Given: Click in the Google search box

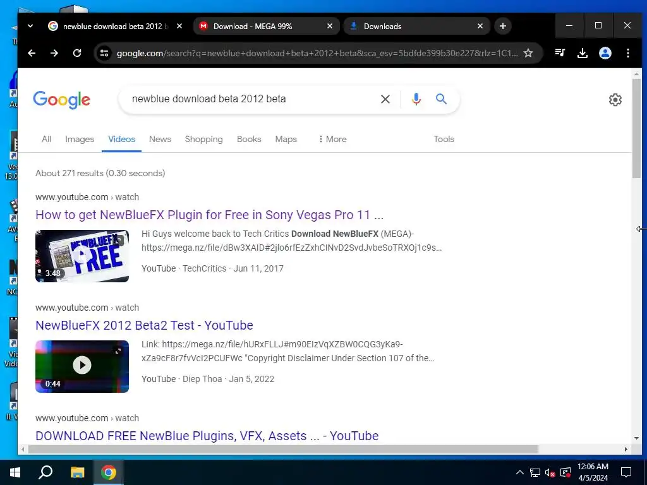Looking at the screenshot, I should [251, 99].
